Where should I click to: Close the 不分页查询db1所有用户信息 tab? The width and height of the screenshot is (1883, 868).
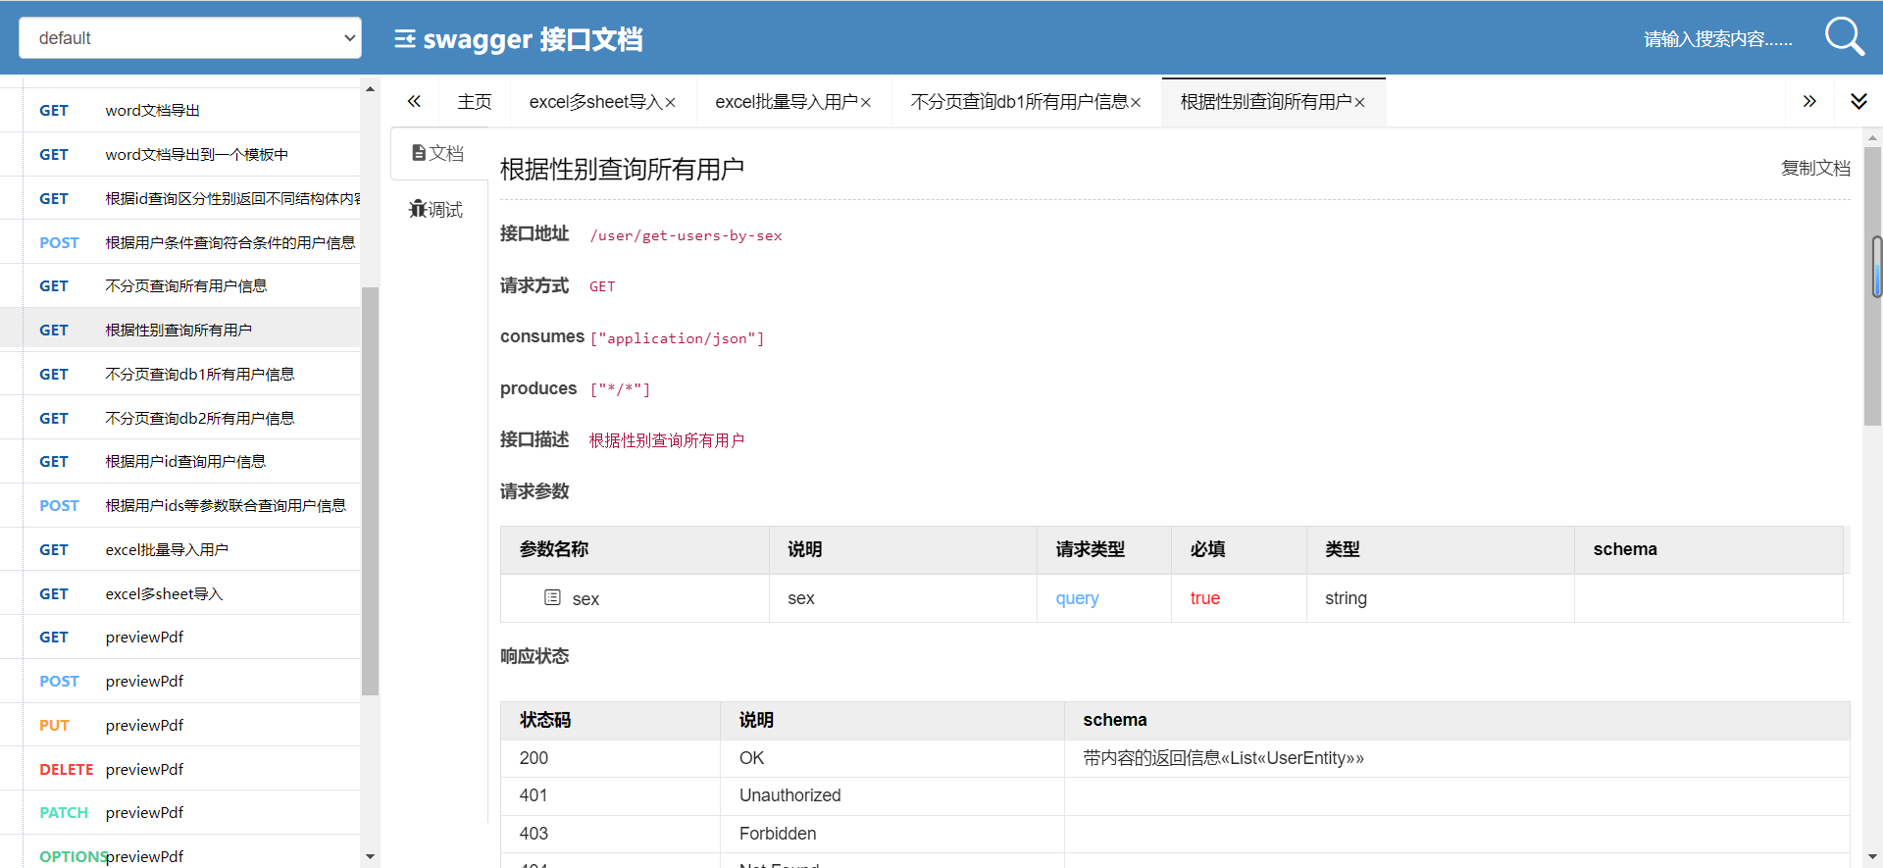coord(1136,103)
